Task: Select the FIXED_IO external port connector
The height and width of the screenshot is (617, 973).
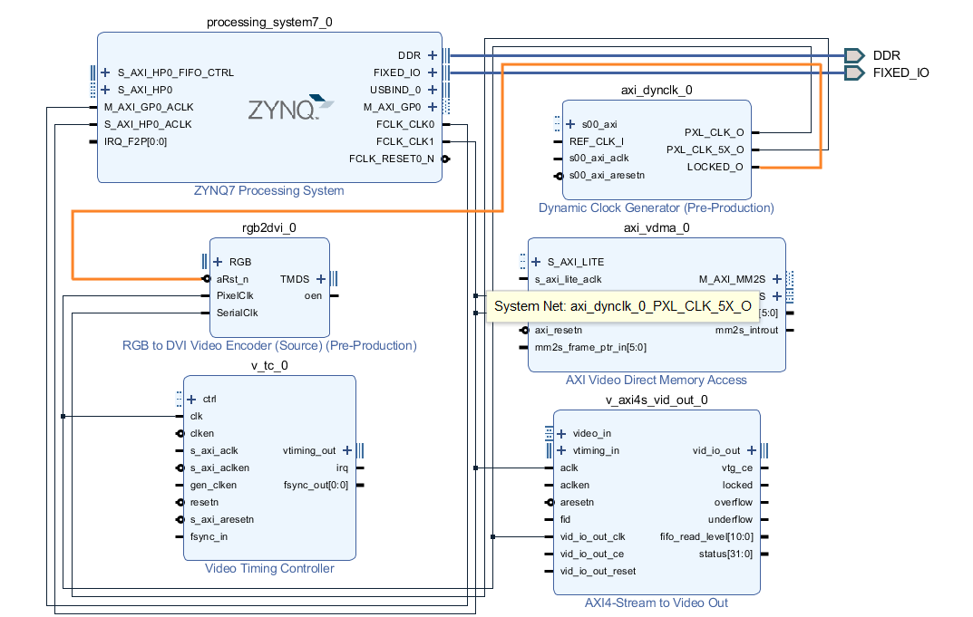Action: (x=853, y=72)
